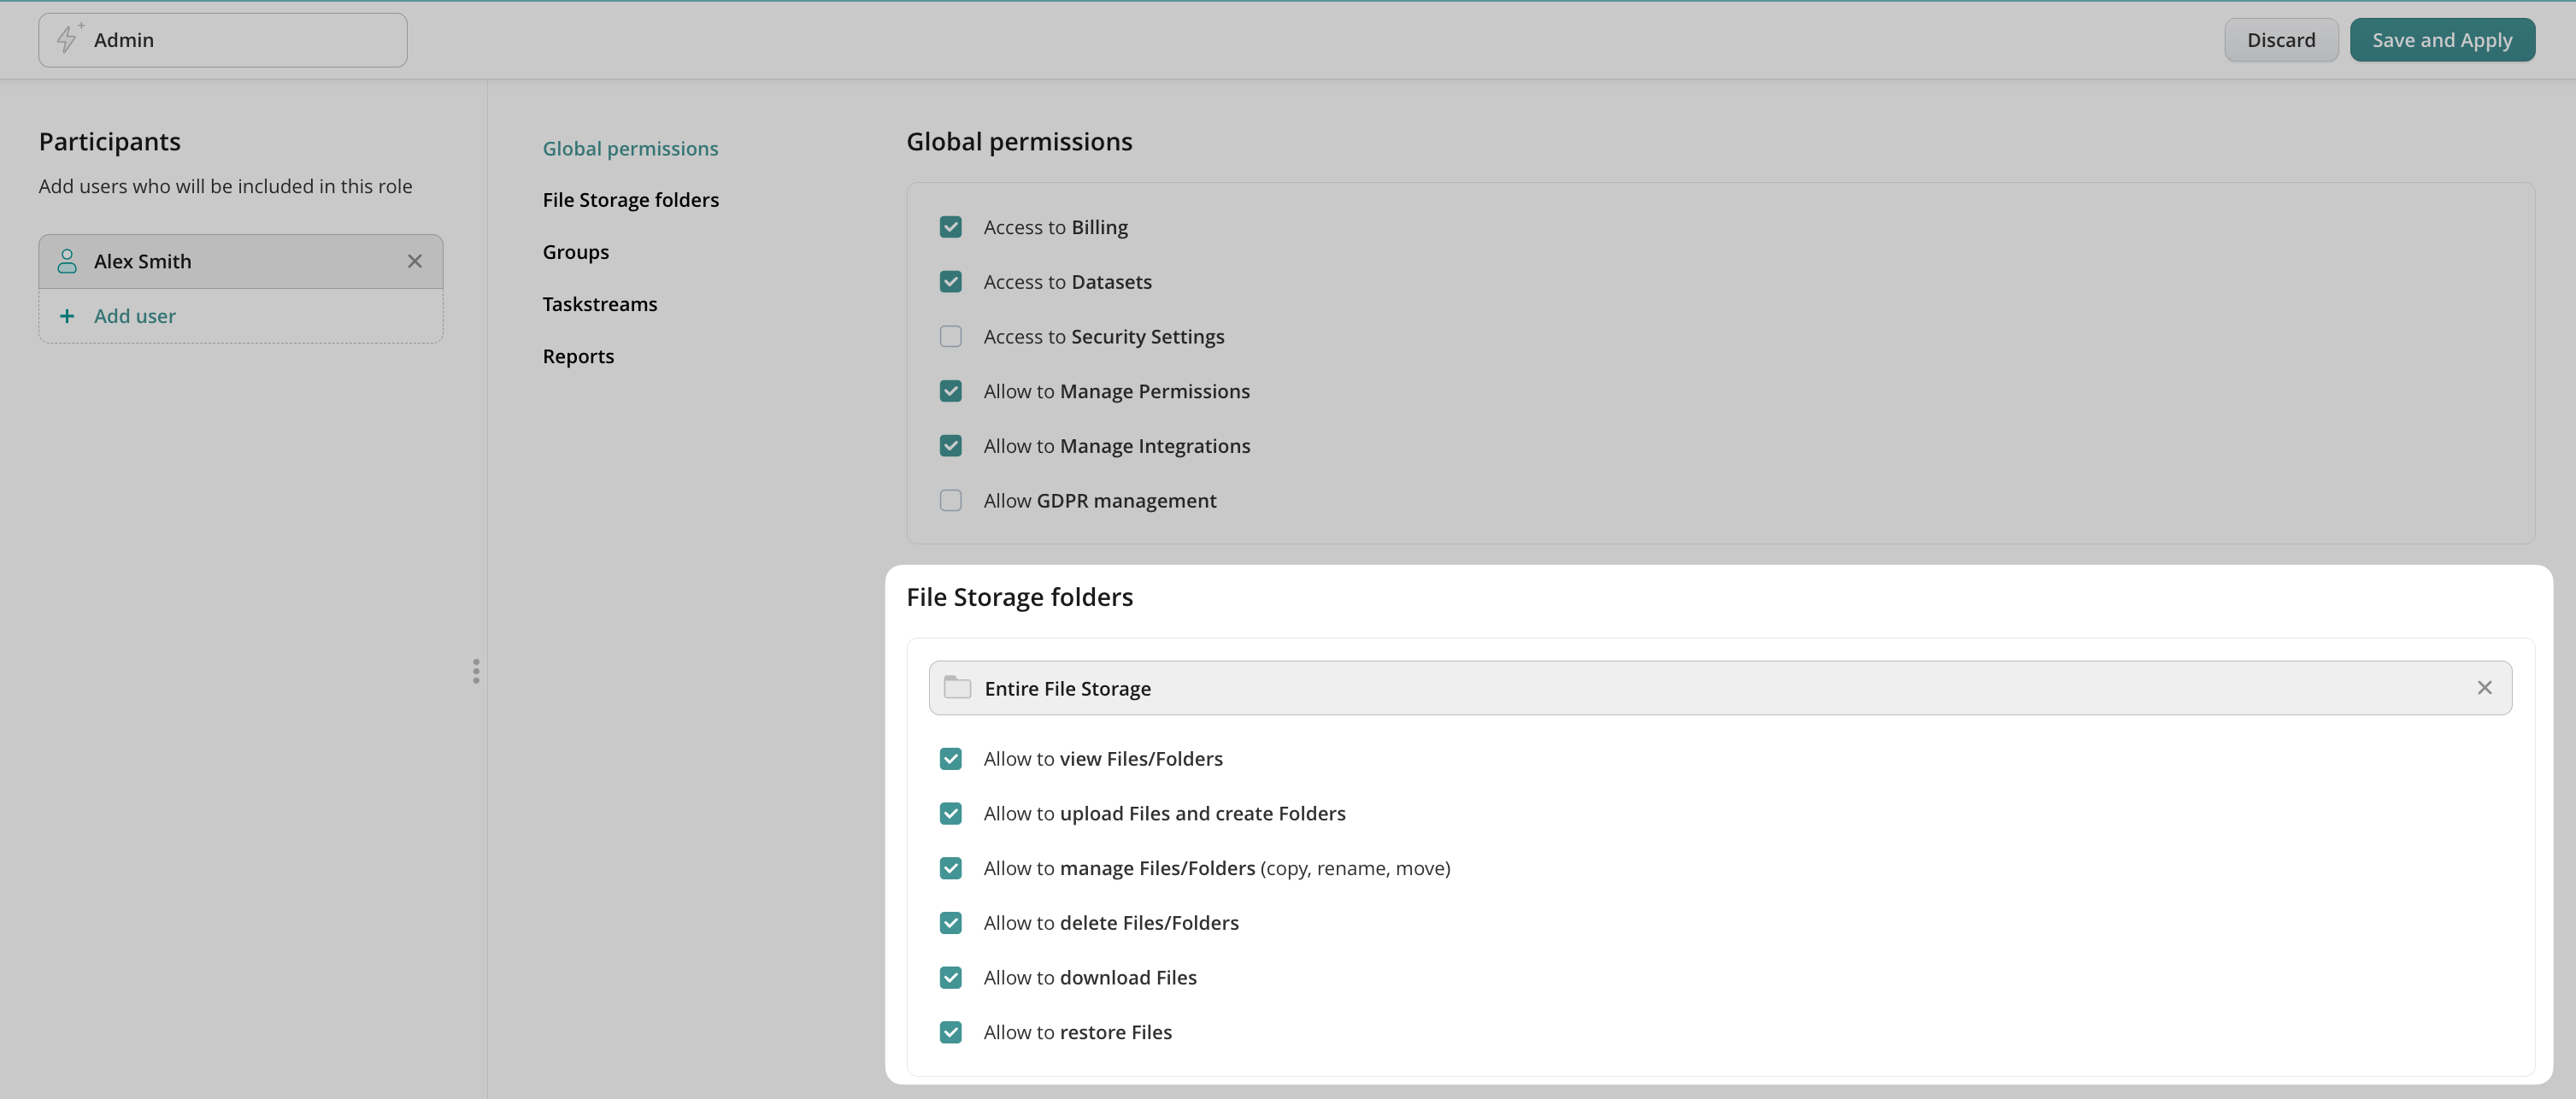This screenshot has height=1099, width=2576.
Task: Click the vertical dots panel resize handle
Action: (x=476, y=671)
